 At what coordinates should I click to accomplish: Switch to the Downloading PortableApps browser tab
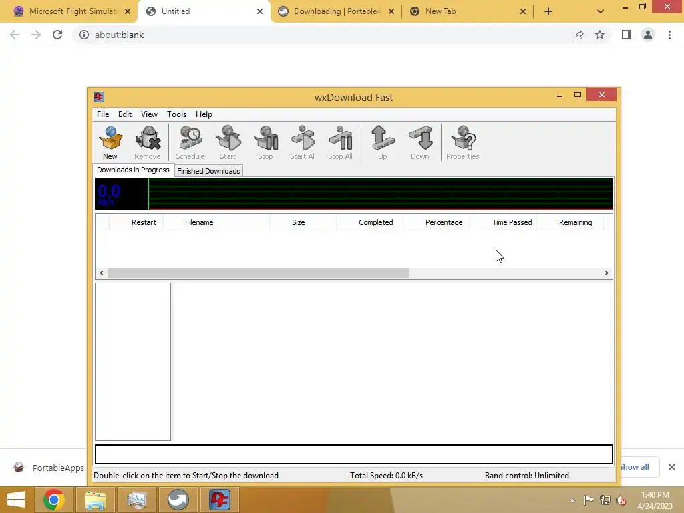pyautogui.click(x=336, y=11)
